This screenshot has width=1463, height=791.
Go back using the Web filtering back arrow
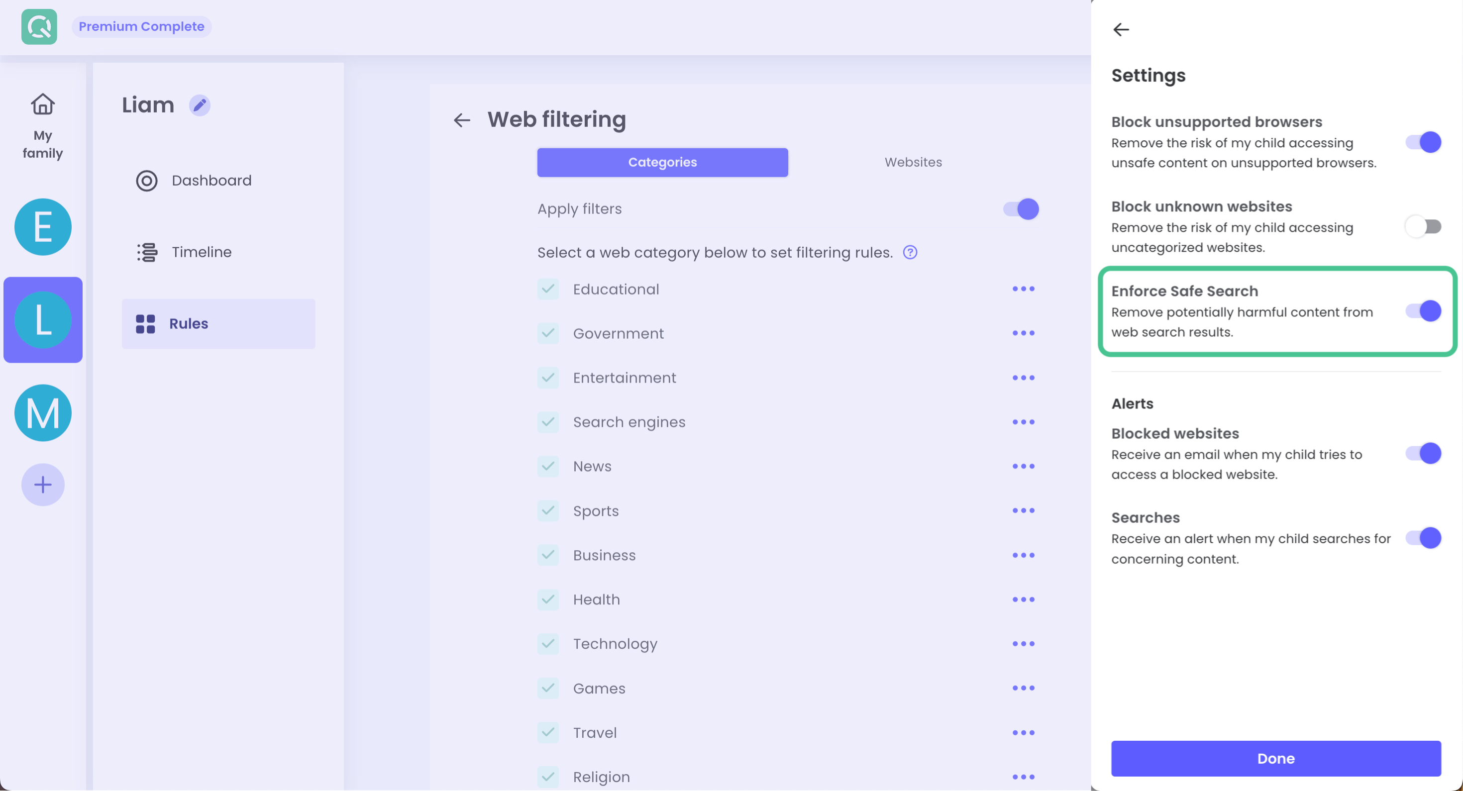coord(462,120)
